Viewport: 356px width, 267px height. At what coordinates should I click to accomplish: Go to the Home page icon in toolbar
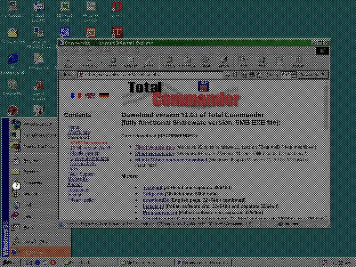pyautogui.click(x=149, y=63)
